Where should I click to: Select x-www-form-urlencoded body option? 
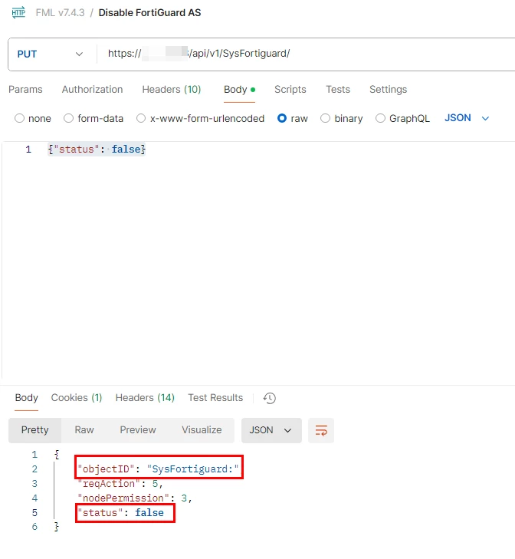tap(200, 118)
